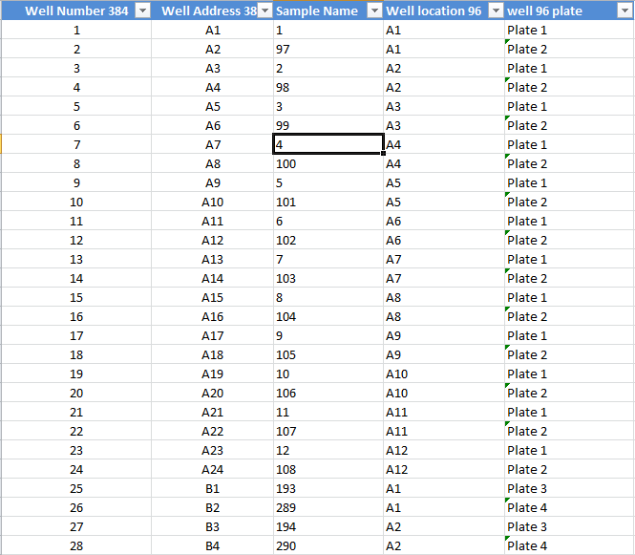This screenshot has height=555, width=635.
Task: Click Sample Name cell 106
Action: [328, 393]
